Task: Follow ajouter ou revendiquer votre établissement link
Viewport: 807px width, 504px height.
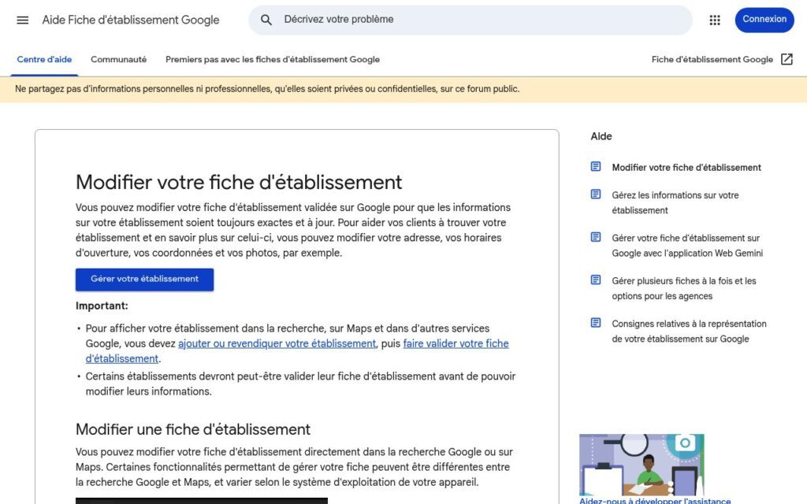Action: pyautogui.click(x=277, y=343)
